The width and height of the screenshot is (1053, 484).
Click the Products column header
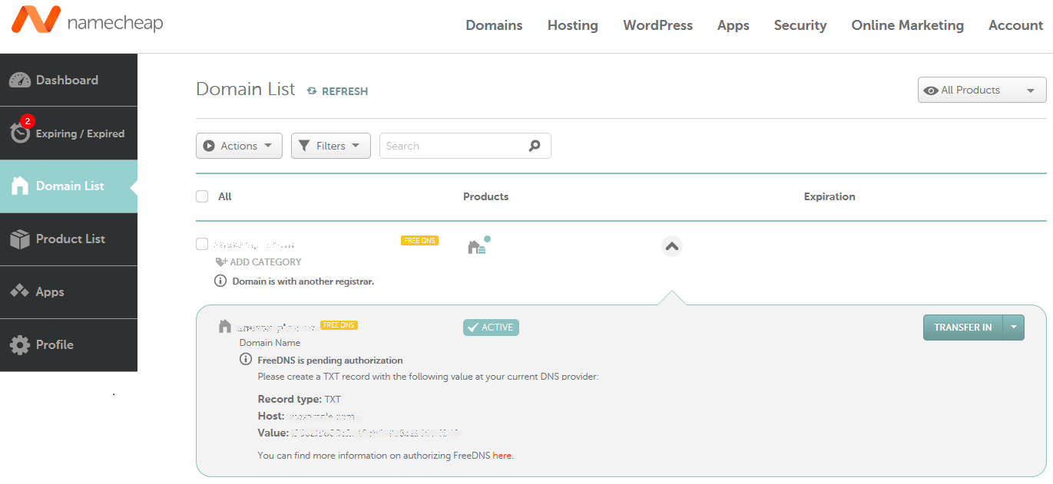[x=485, y=196]
